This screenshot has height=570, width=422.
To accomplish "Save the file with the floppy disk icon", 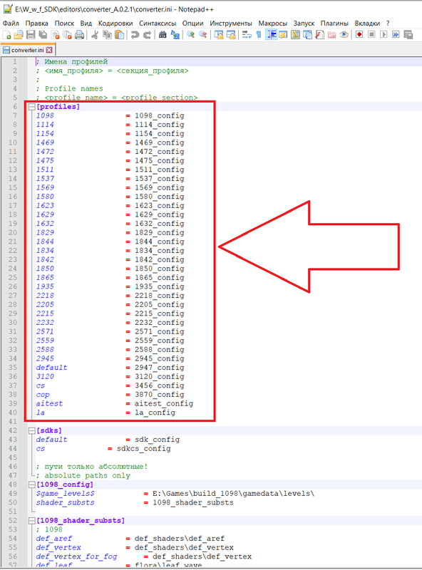I will coord(31,35).
